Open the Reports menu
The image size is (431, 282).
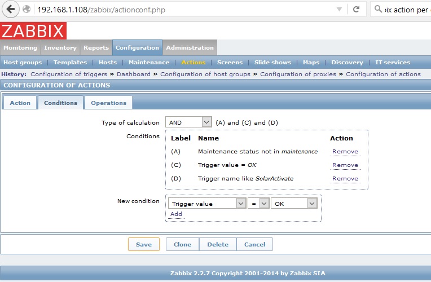coord(96,47)
